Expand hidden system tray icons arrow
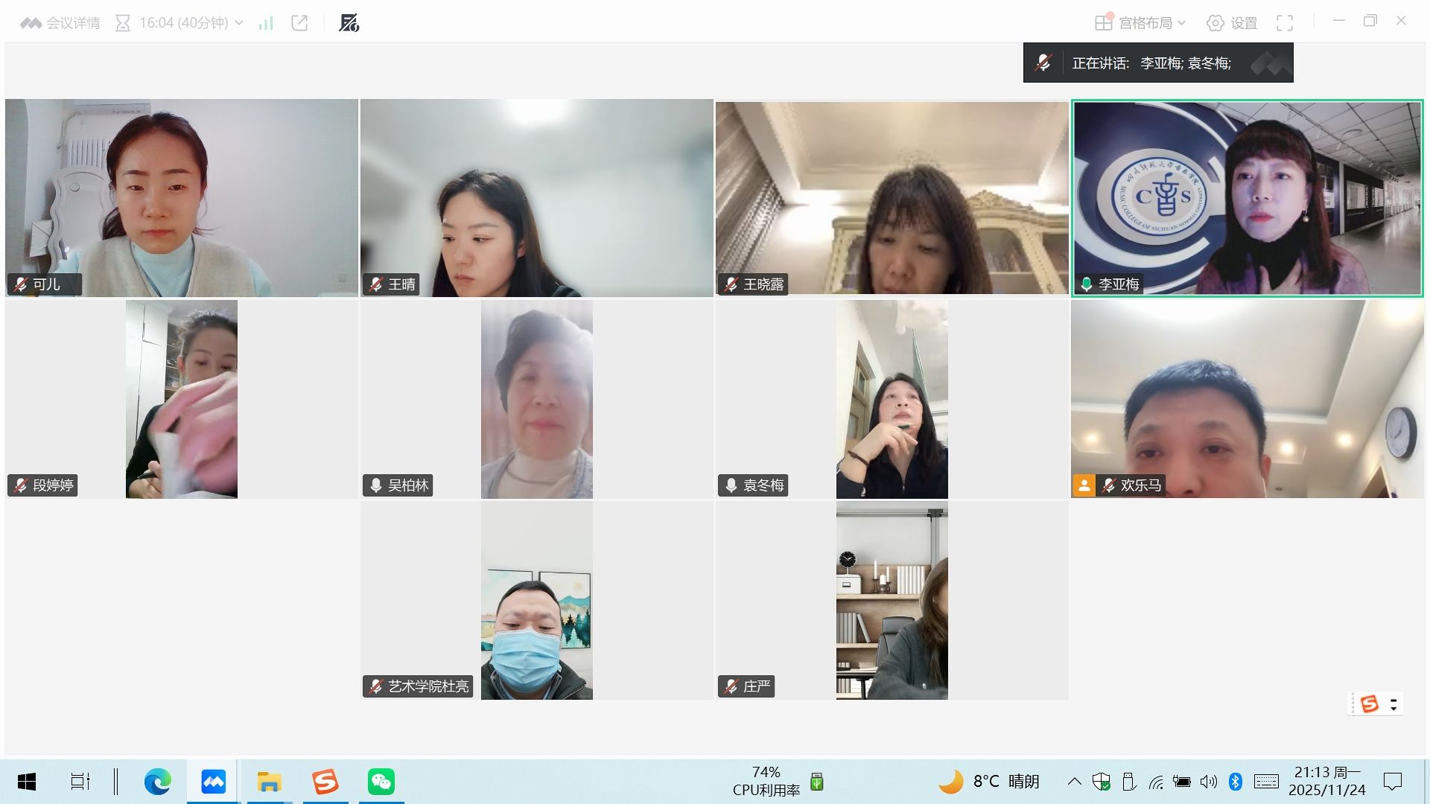The height and width of the screenshot is (804, 1430). (x=1074, y=782)
